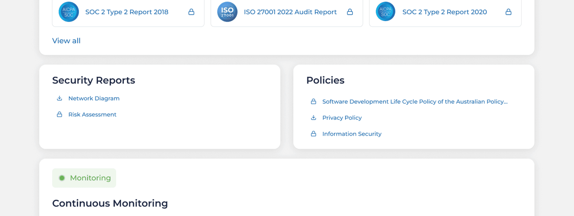This screenshot has height=216, width=574.
Task: Click download icon beside Network Diagram
Action: 59,98
